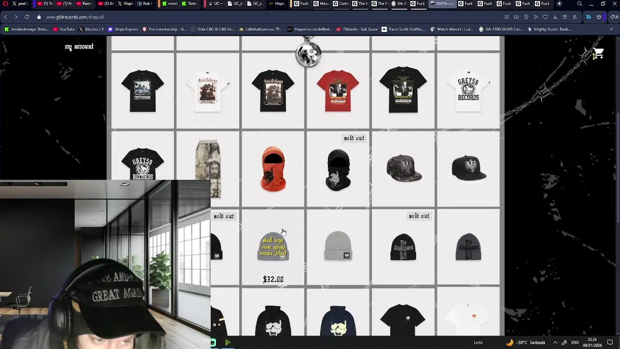
Task: Expand the bookmarks bar overflow chevron
Action: pos(611,29)
